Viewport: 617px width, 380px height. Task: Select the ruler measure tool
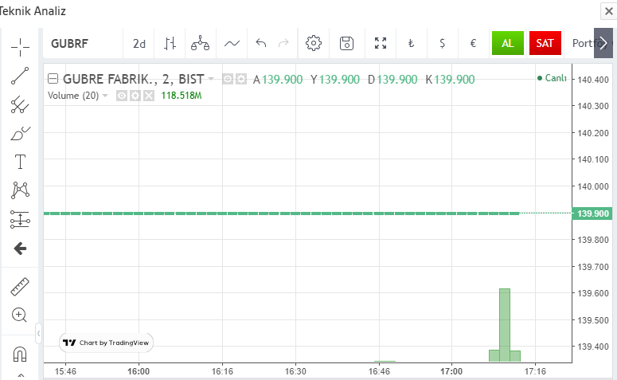(x=20, y=287)
